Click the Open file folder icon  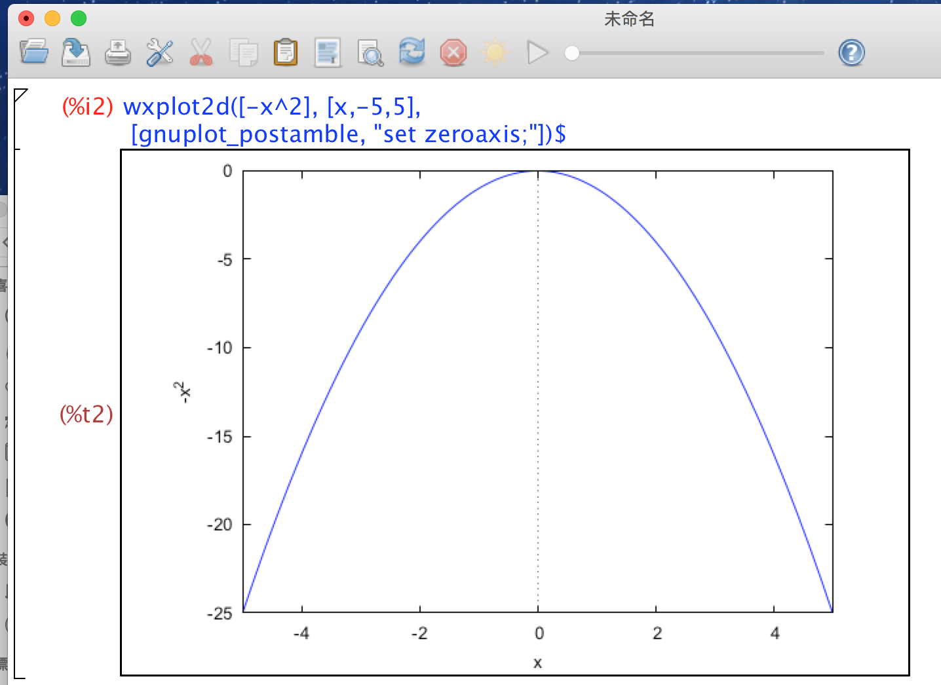(34, 52)
